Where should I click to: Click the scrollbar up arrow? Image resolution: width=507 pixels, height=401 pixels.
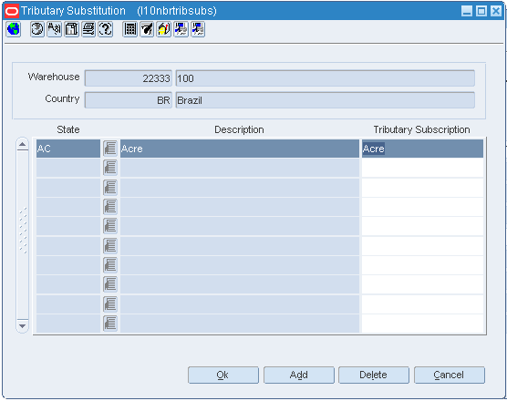click(x=22, y=144)
